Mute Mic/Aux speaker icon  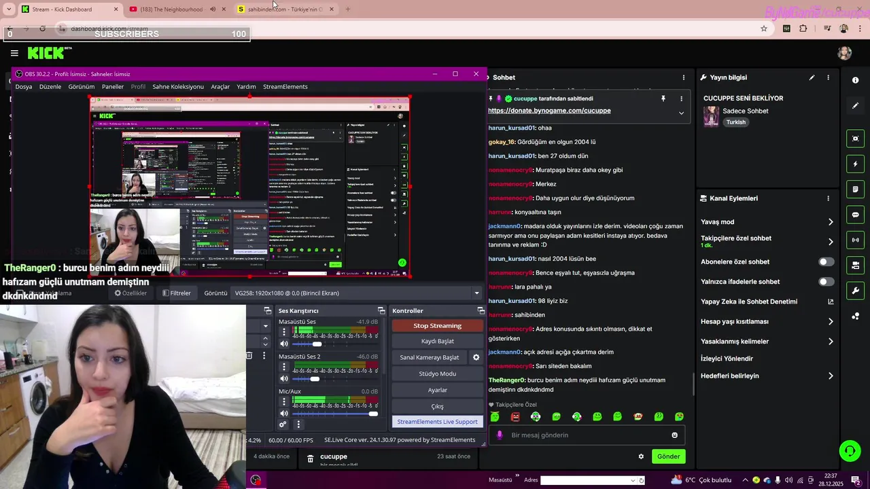tap(284, 413)
